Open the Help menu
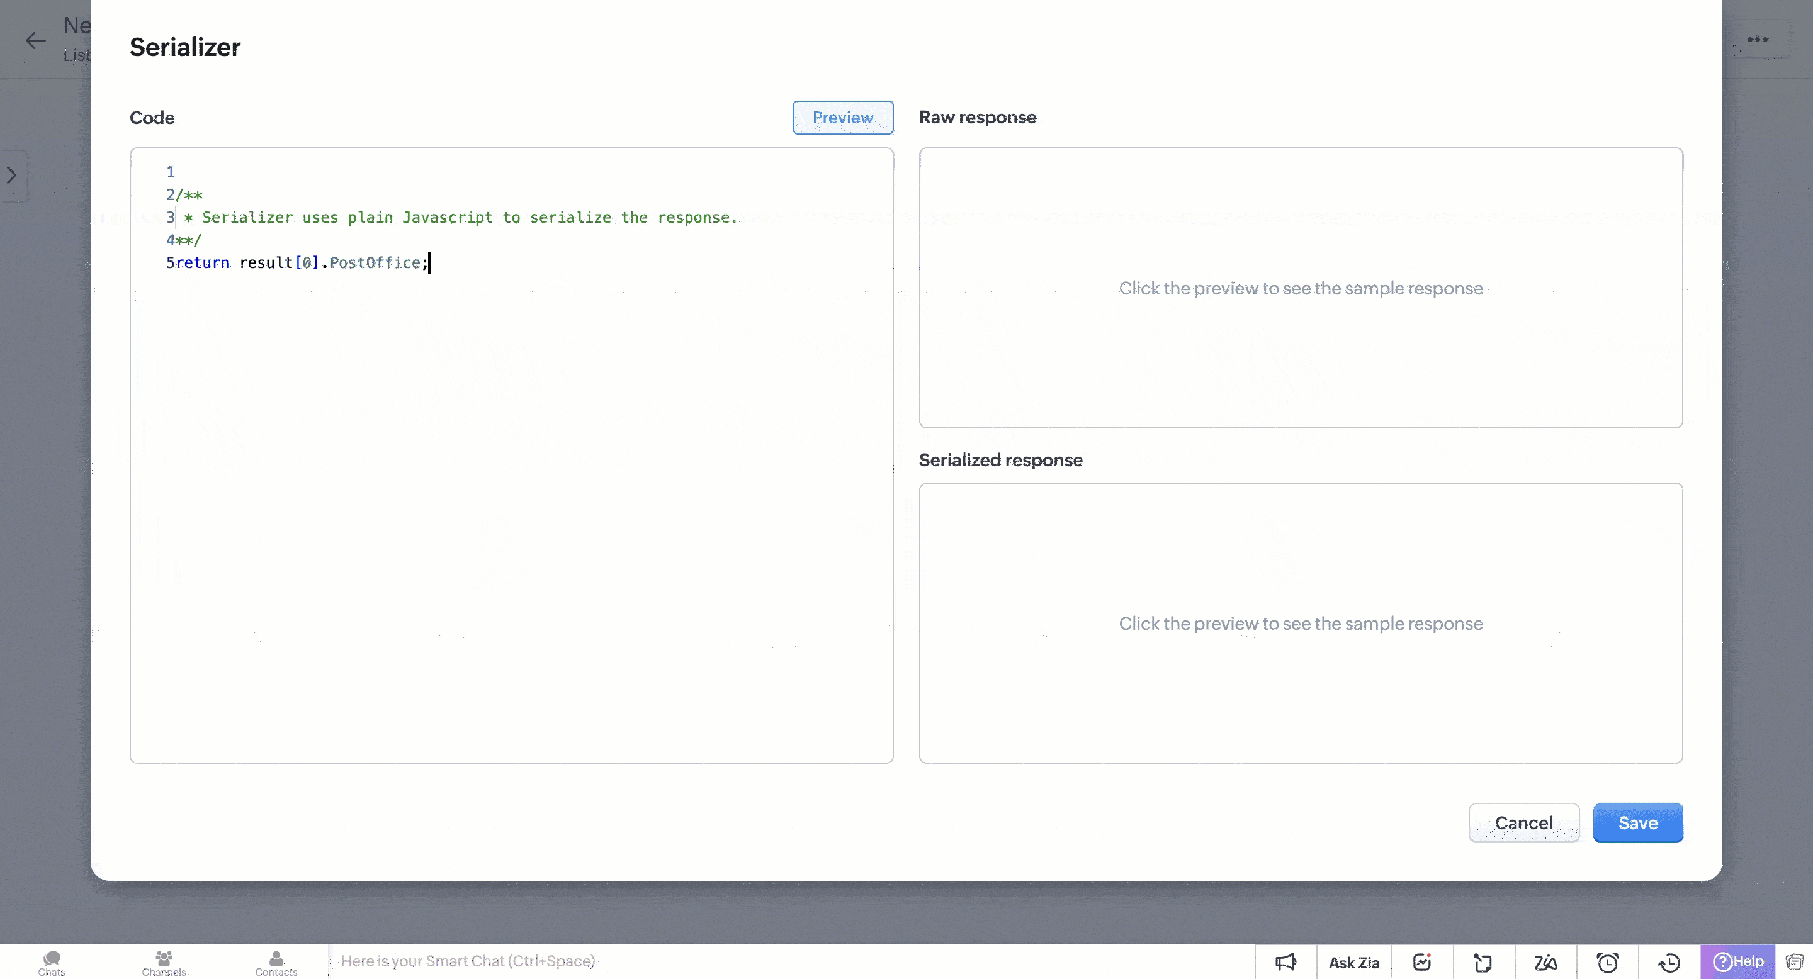The width and height of the screenshot is (1813, 979). pyautogui.click(x=1737, y=961)
